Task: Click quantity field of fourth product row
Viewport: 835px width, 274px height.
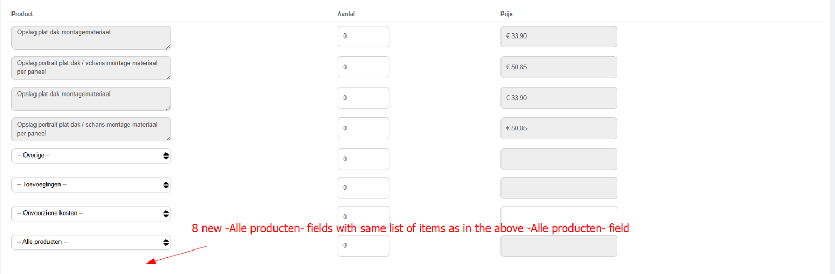Action: click(x=363, y=128)
